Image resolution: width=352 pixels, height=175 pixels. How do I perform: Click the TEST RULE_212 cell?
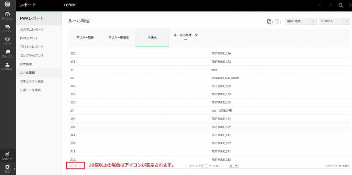221,160
